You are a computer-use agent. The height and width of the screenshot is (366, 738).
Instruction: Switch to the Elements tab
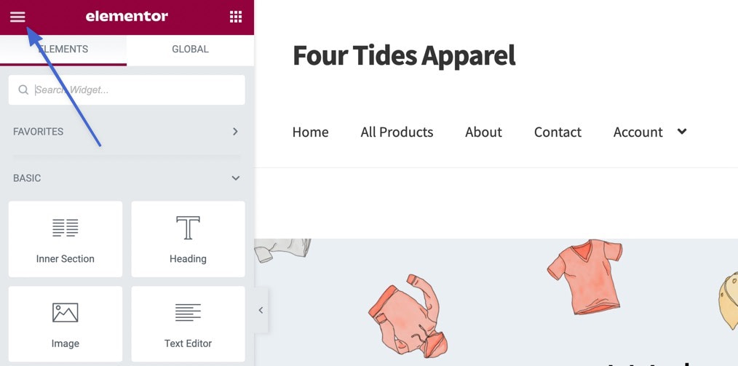pyautogui.click(x=63, y=49)
